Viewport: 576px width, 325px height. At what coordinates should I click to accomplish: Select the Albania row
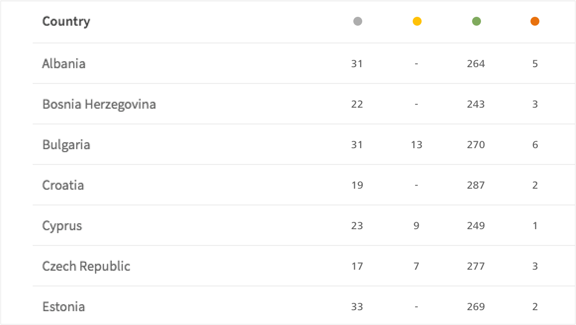coord(304,63)
